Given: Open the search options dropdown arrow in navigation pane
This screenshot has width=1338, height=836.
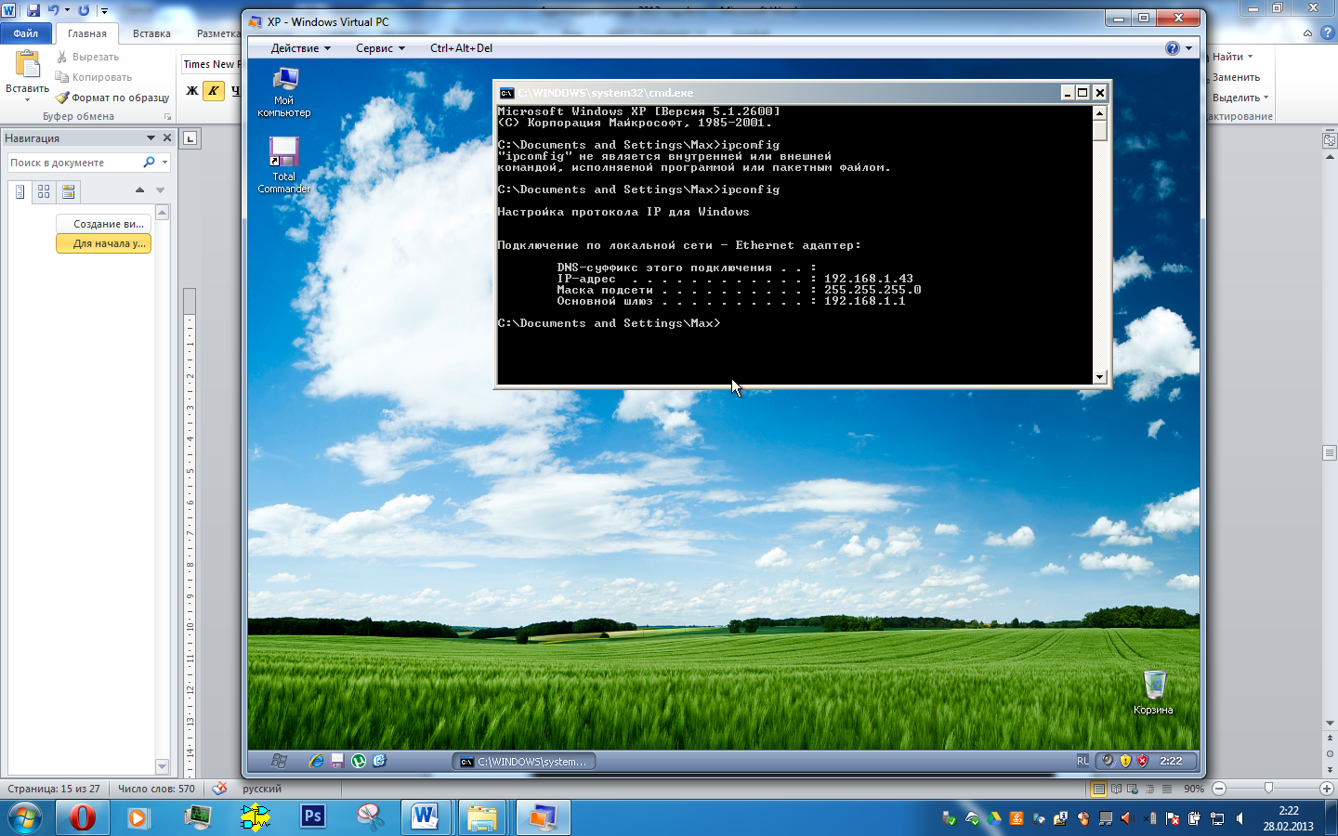Looking at the screenshot, I should click(164, 163).
